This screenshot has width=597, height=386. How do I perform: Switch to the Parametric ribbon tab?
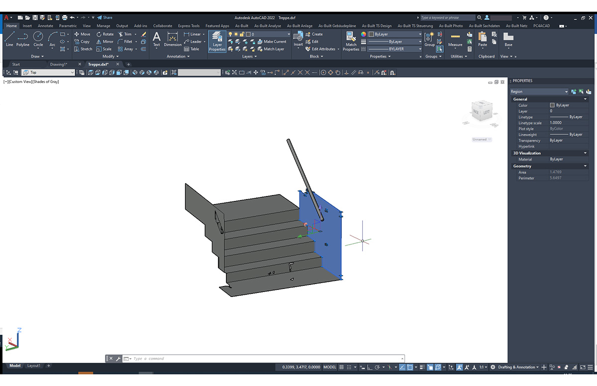coord(67,25)
